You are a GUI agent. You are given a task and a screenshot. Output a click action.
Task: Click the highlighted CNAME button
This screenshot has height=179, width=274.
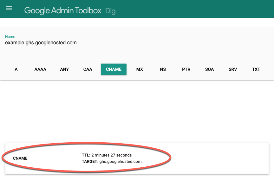pos(114,69)
